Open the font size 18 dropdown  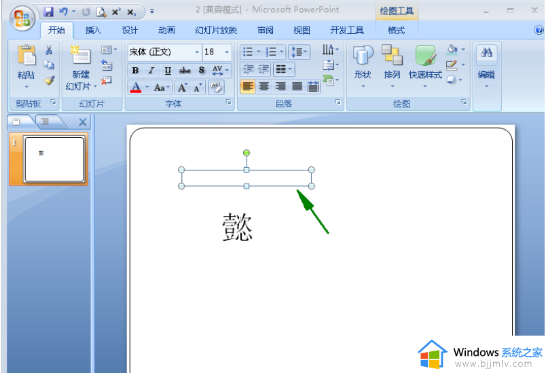click(x=227, y=52)
